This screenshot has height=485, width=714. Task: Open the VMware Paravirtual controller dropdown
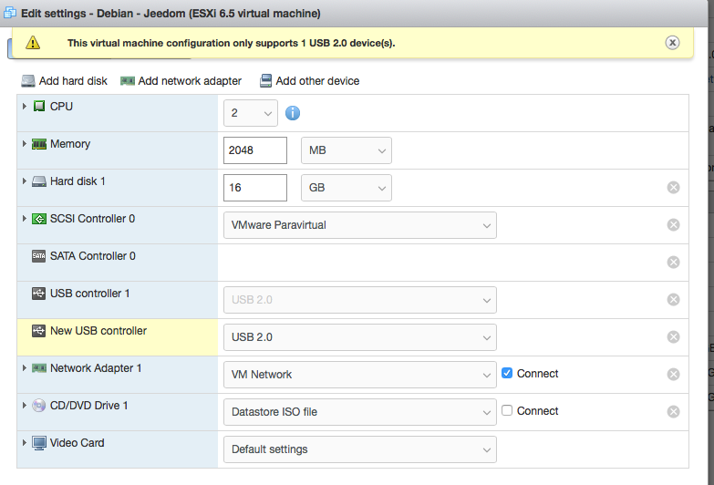point(359,225)
